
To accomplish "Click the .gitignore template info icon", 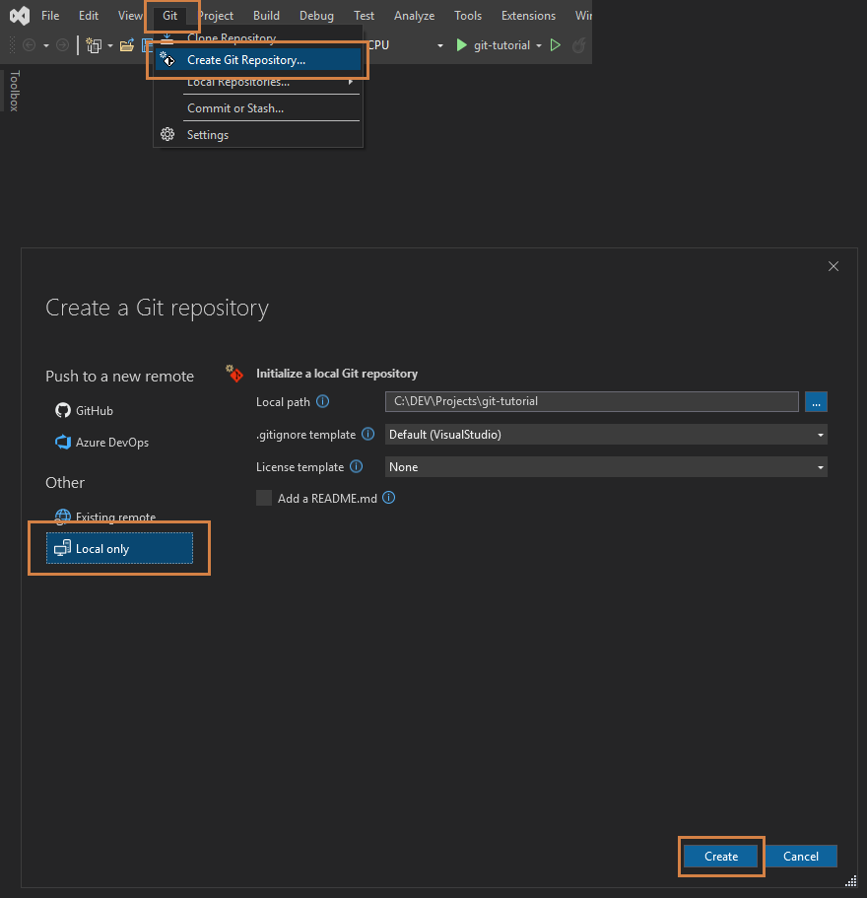I will coord(367,434).
